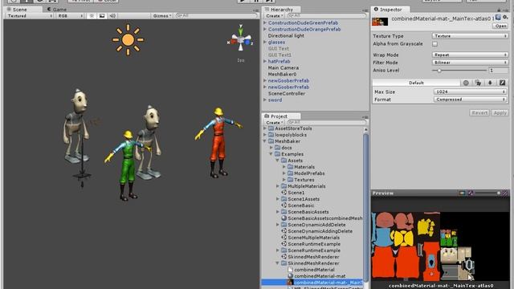This screenshot has width=514, height=289.
Task: Select SceneController in Hierarchy
Action: coord(287,93)
